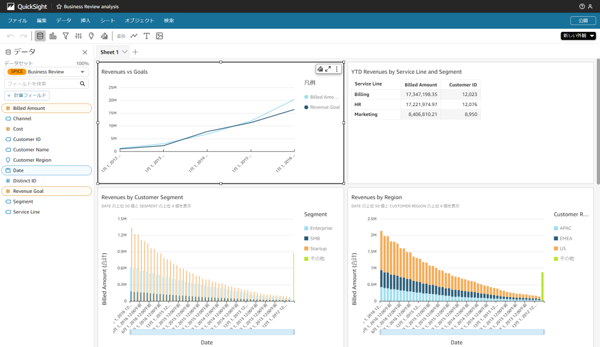Open the 新しい外観 dropdown
The width and height of the screenshot is (600, 347).
coord(578,36)
